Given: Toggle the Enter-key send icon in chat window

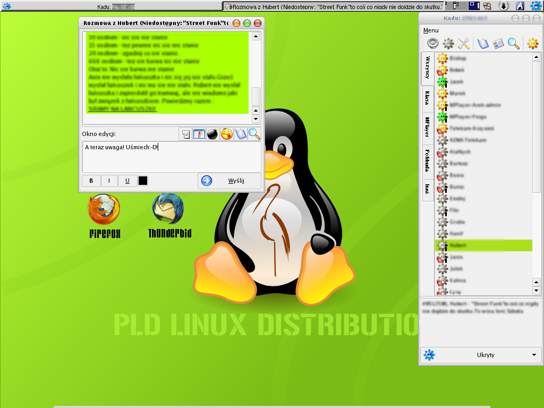Looking at the screenshot, I should point(185,134).
